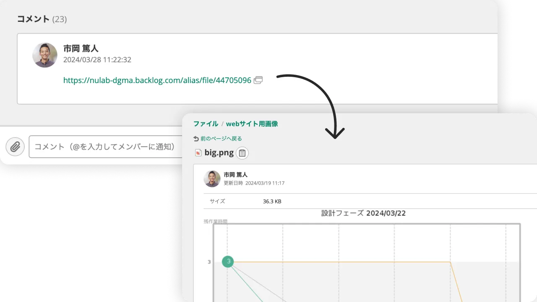537x302 pixels.
Task: Click the open-in-new-window icon beside the file URL
Action: click(x=258, y=80)
